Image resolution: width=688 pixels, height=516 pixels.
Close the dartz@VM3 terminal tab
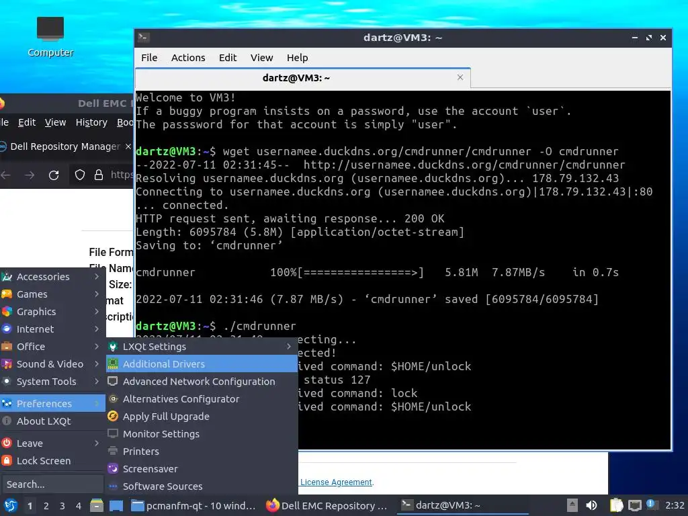point(460,78)
